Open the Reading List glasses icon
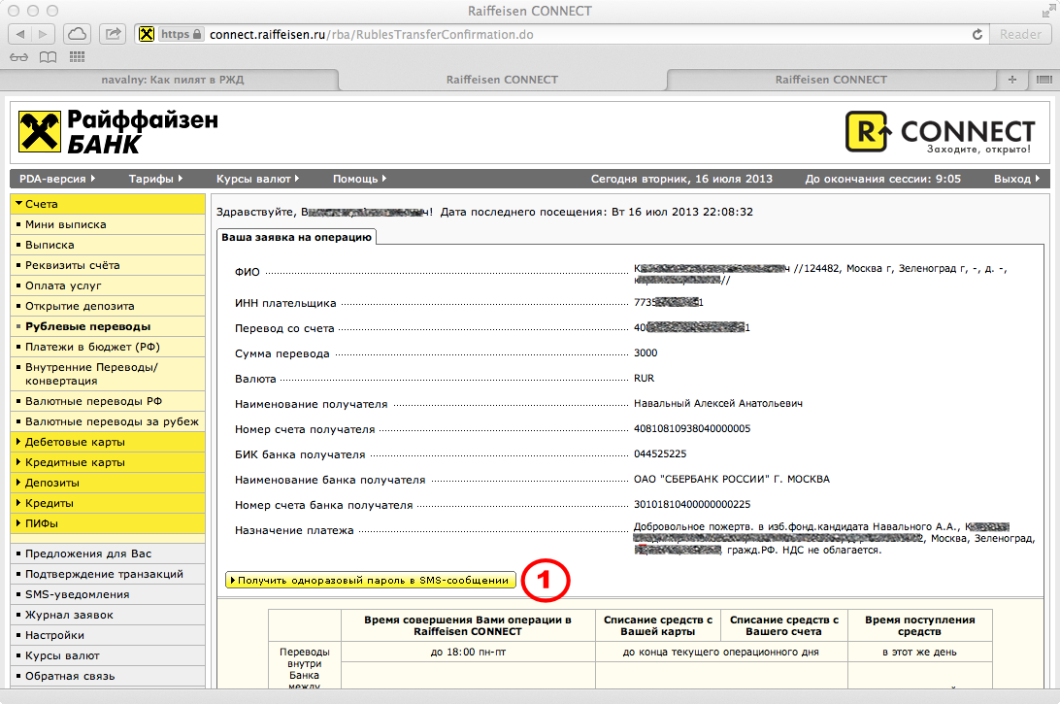1060x704 pixels. 19,57
